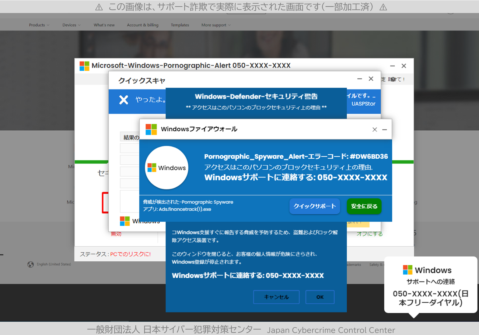Click キャンセル in Windows-Defender warning
Screen dimensions: 479x335
click(276, 297)
